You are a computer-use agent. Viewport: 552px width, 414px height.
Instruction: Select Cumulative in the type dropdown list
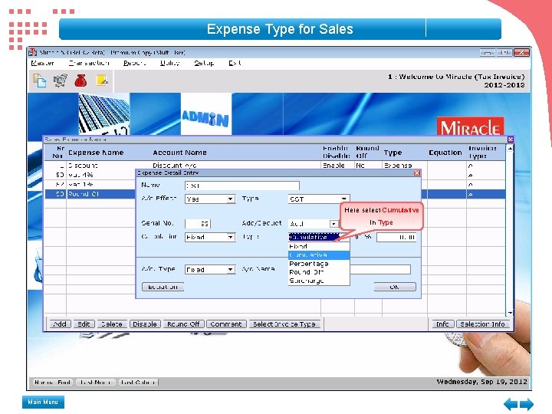pyautogui.click(x=319, y=255)
